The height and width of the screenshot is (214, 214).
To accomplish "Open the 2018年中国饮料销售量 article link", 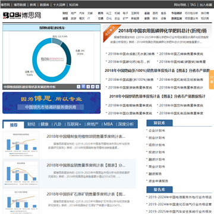I will (181, 105).
